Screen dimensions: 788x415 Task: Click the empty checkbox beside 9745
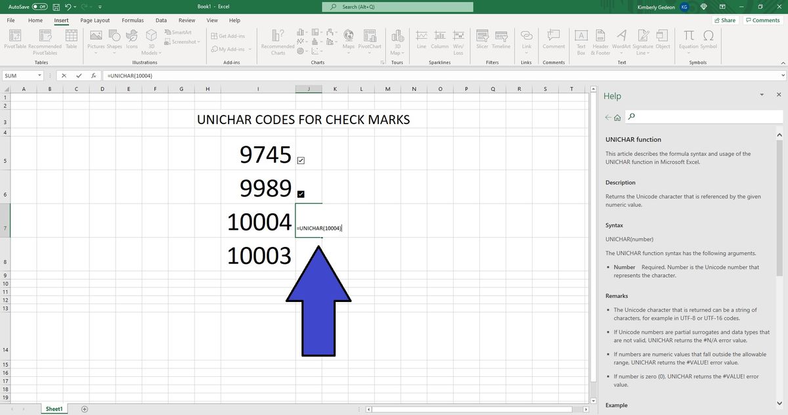click(x=301, y=160)
